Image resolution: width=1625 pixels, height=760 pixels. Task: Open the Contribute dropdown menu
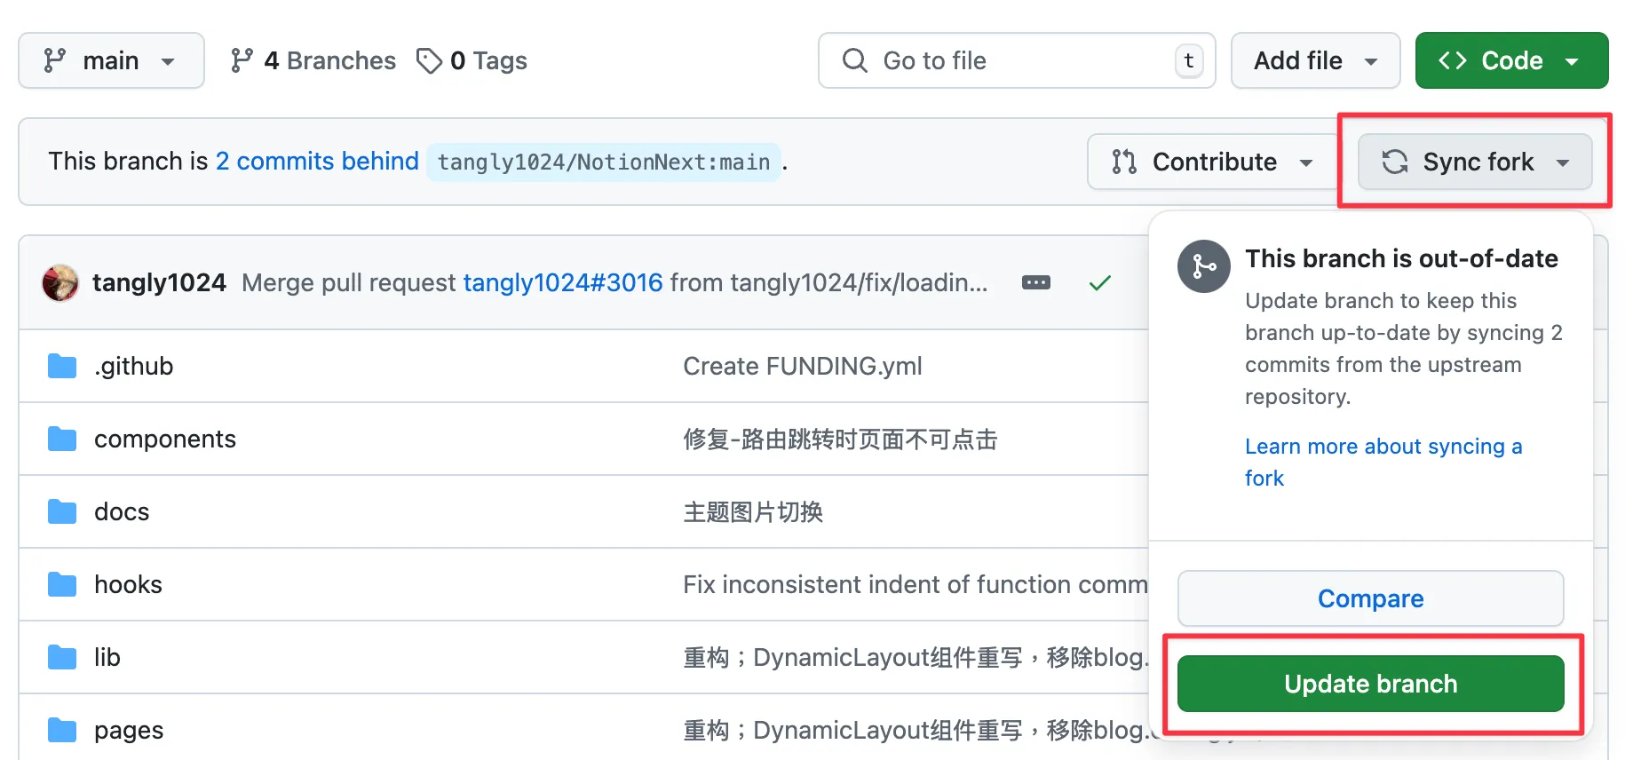(1213, 162)
